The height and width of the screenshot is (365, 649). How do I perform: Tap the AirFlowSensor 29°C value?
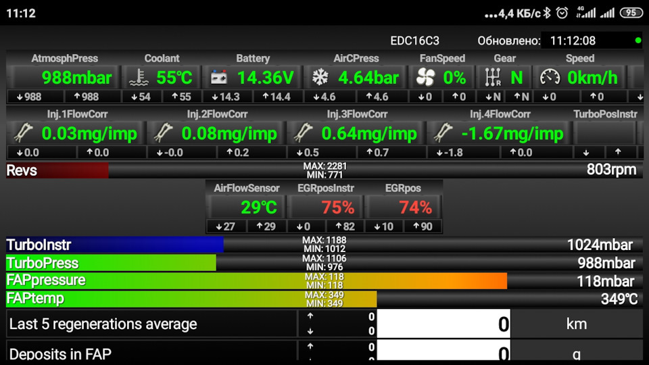(259, 207)
